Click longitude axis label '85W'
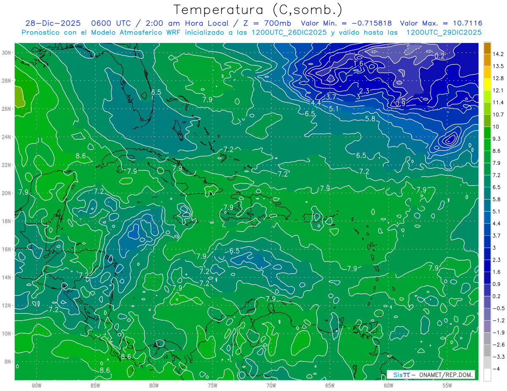507x391 pixels. [95, 386]
